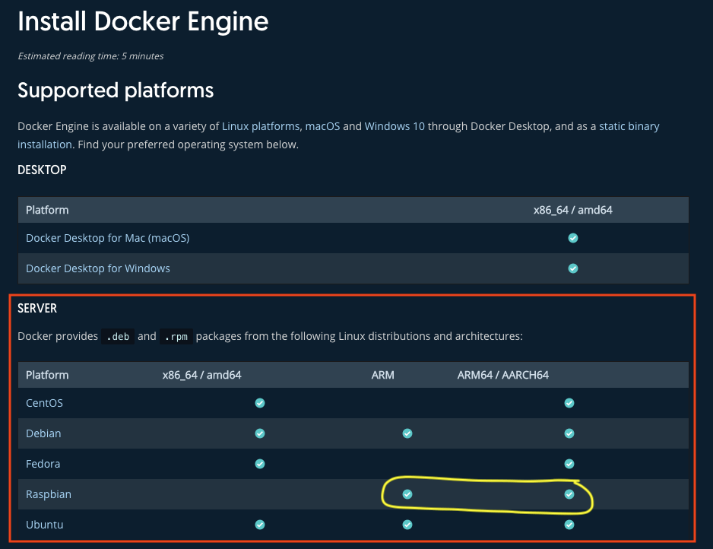
Task: Click Debian ARM64 / AARCH64 checkmark
Action: point(569,433)
